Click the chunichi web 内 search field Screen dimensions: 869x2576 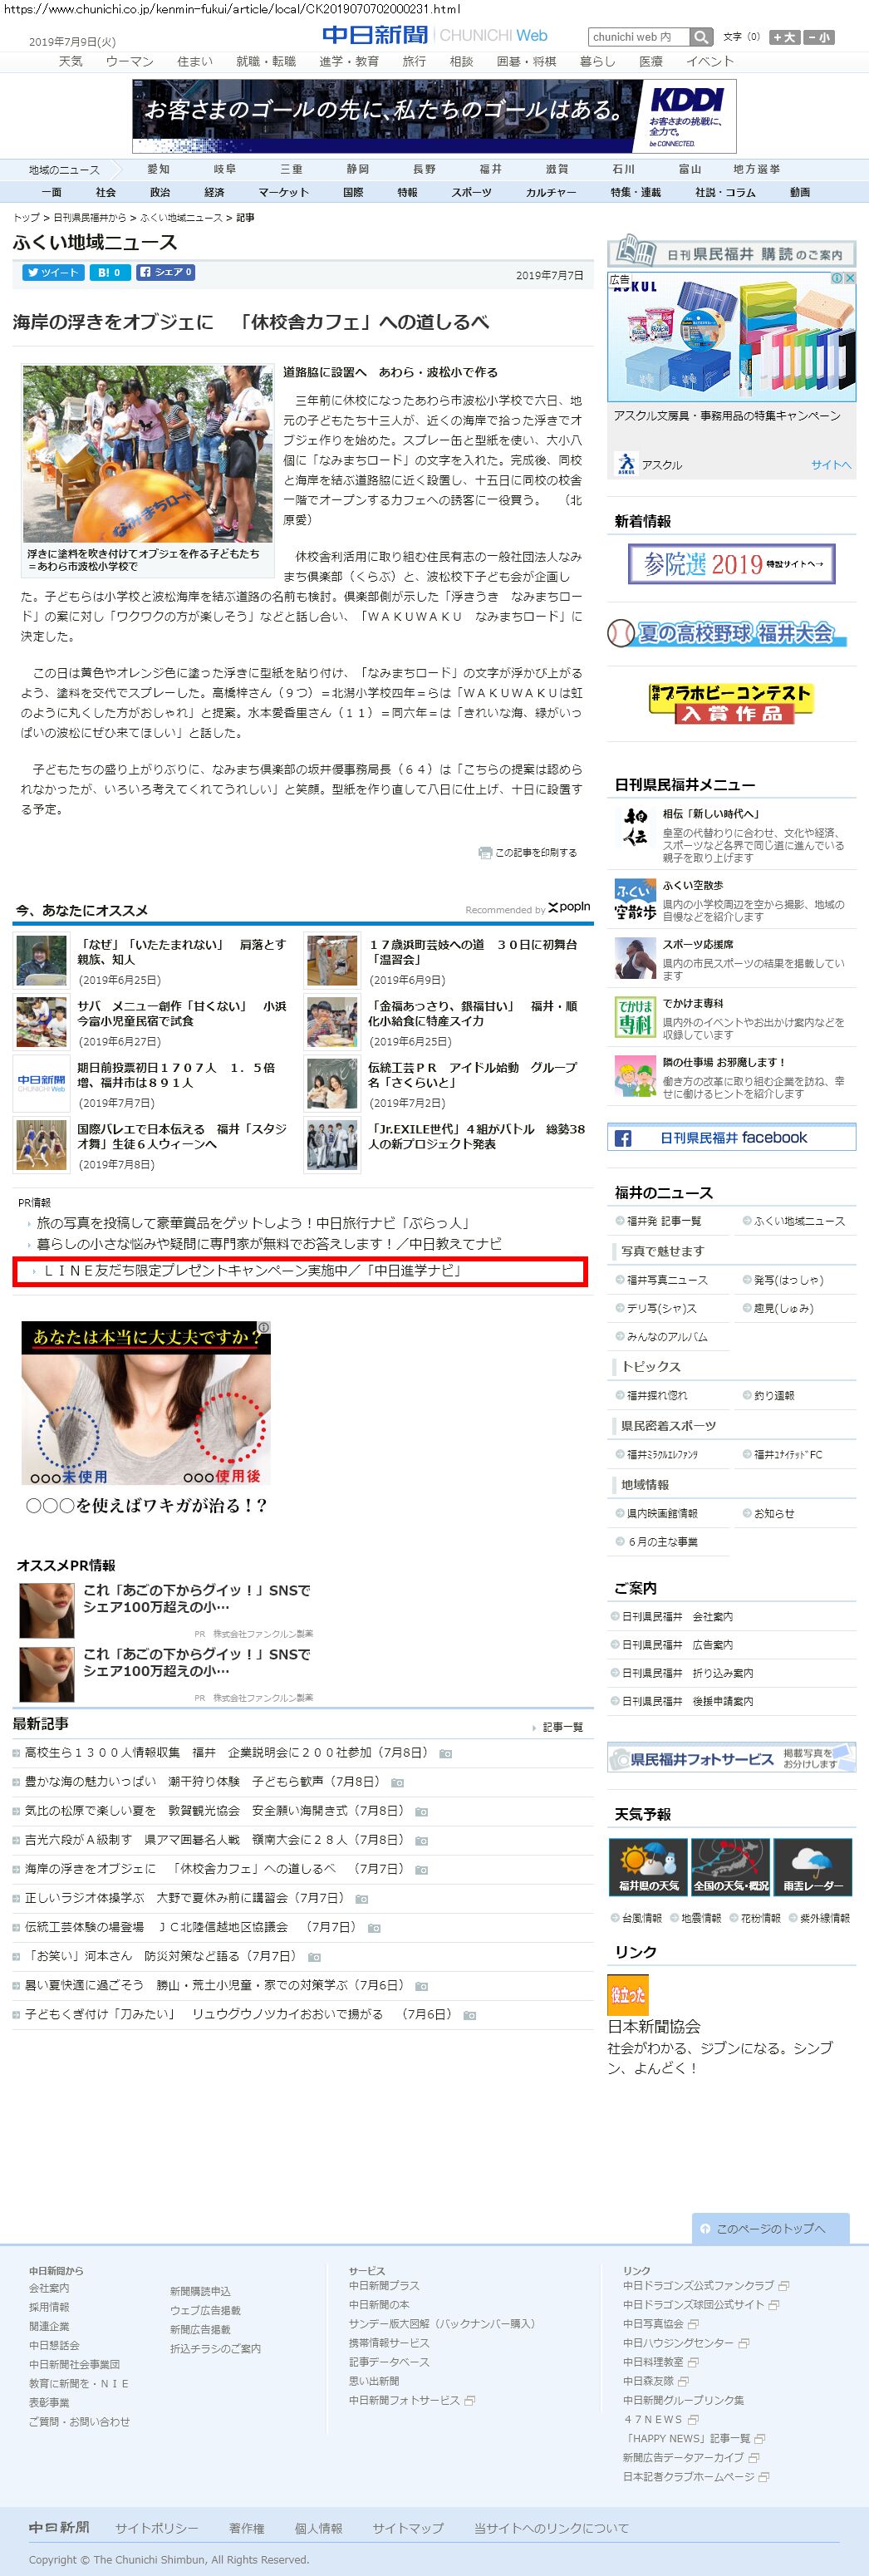click(x=638, y=37)
